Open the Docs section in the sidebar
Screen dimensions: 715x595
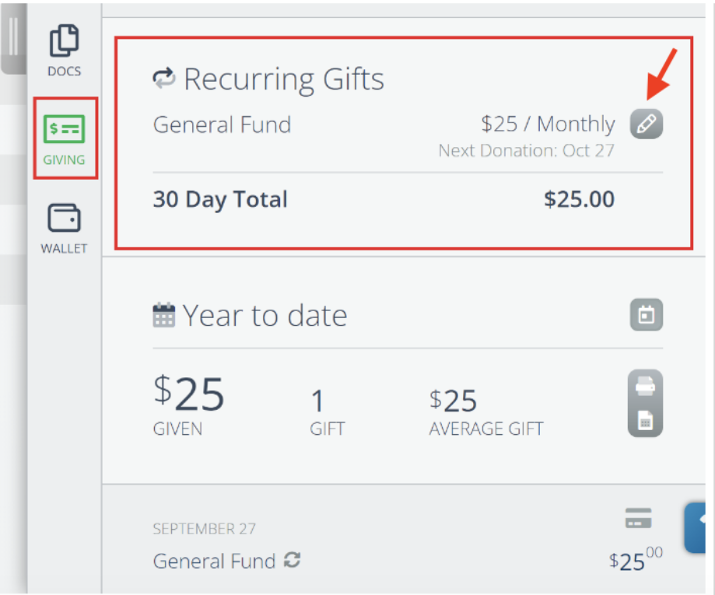point(65,47)
